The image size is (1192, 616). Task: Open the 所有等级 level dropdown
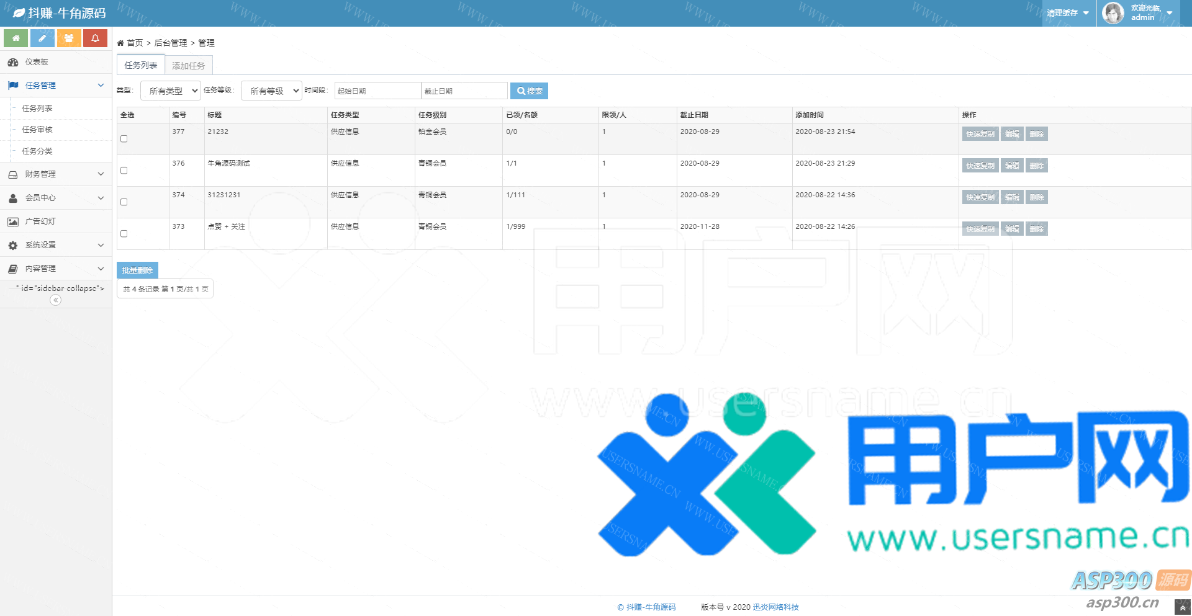[x=271, y=91]
